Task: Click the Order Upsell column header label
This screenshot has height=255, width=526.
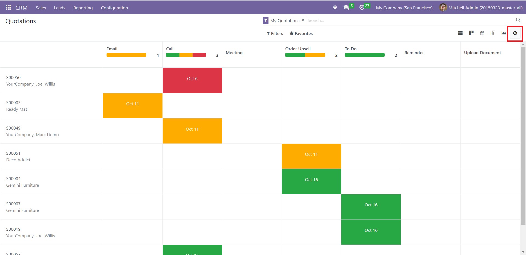Action: [298, 49]
